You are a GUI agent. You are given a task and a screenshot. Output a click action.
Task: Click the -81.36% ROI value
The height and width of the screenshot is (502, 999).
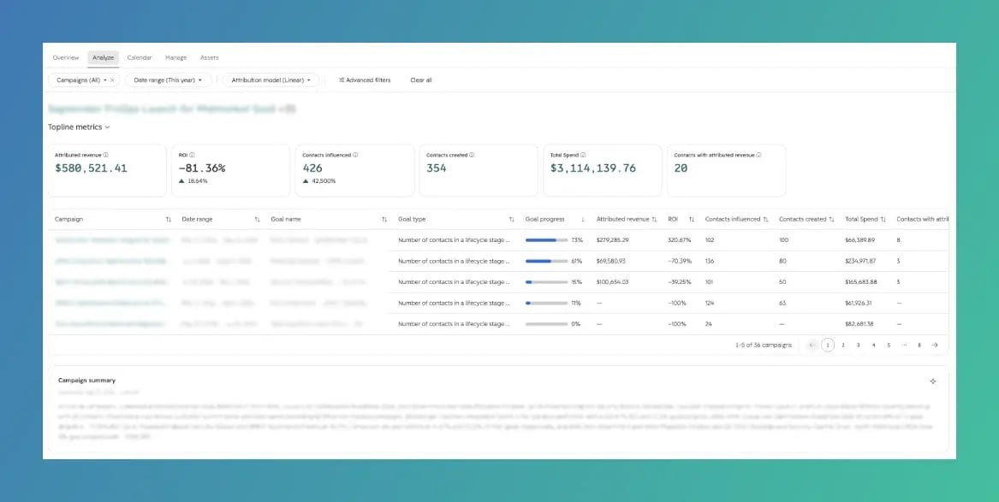tap(202, 168)
